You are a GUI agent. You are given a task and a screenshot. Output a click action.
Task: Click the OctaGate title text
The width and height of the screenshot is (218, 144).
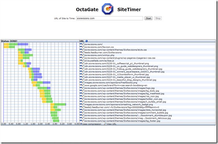87,9
